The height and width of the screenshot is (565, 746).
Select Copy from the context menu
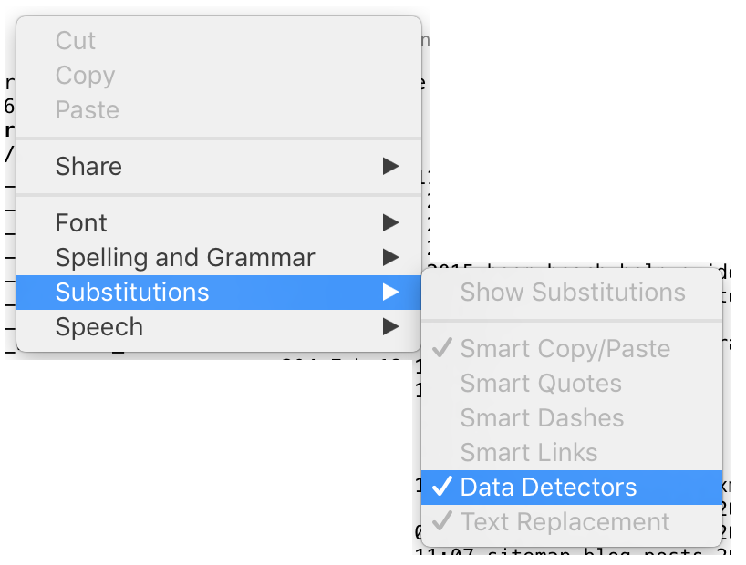pos(219,75)
